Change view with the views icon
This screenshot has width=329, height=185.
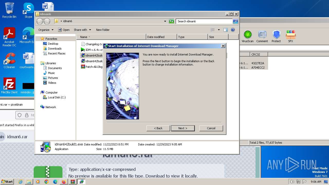pyautogui.click(x=213, y=30)
